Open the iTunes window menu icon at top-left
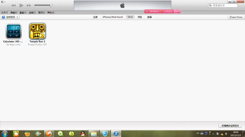The image size is (245, 137). [3, 2]
